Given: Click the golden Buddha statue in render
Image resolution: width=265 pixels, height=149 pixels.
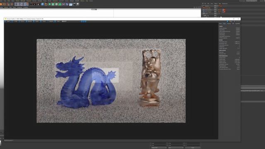Looking at the screenshot, I should [150, 78].
